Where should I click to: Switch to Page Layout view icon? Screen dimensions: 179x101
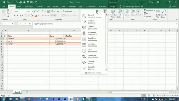click(x=149, y=95)
